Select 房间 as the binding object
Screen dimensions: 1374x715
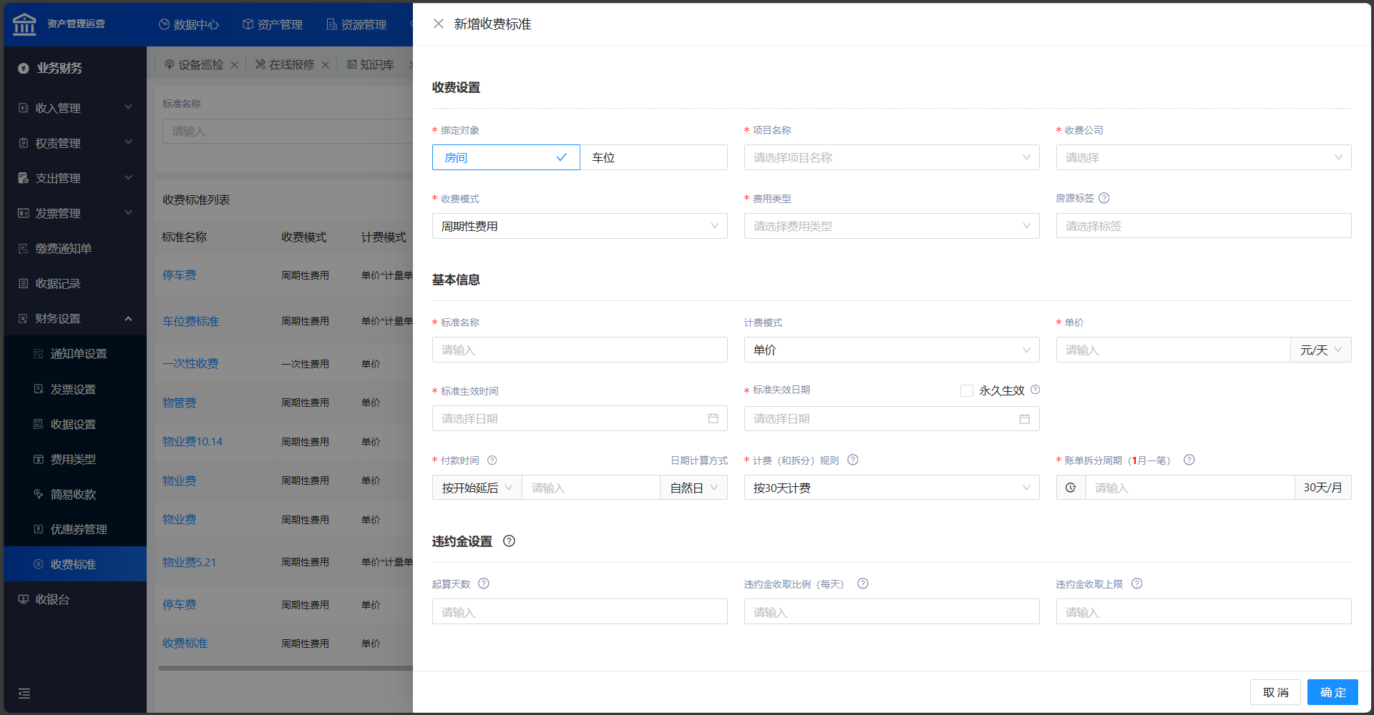(505, 157)
